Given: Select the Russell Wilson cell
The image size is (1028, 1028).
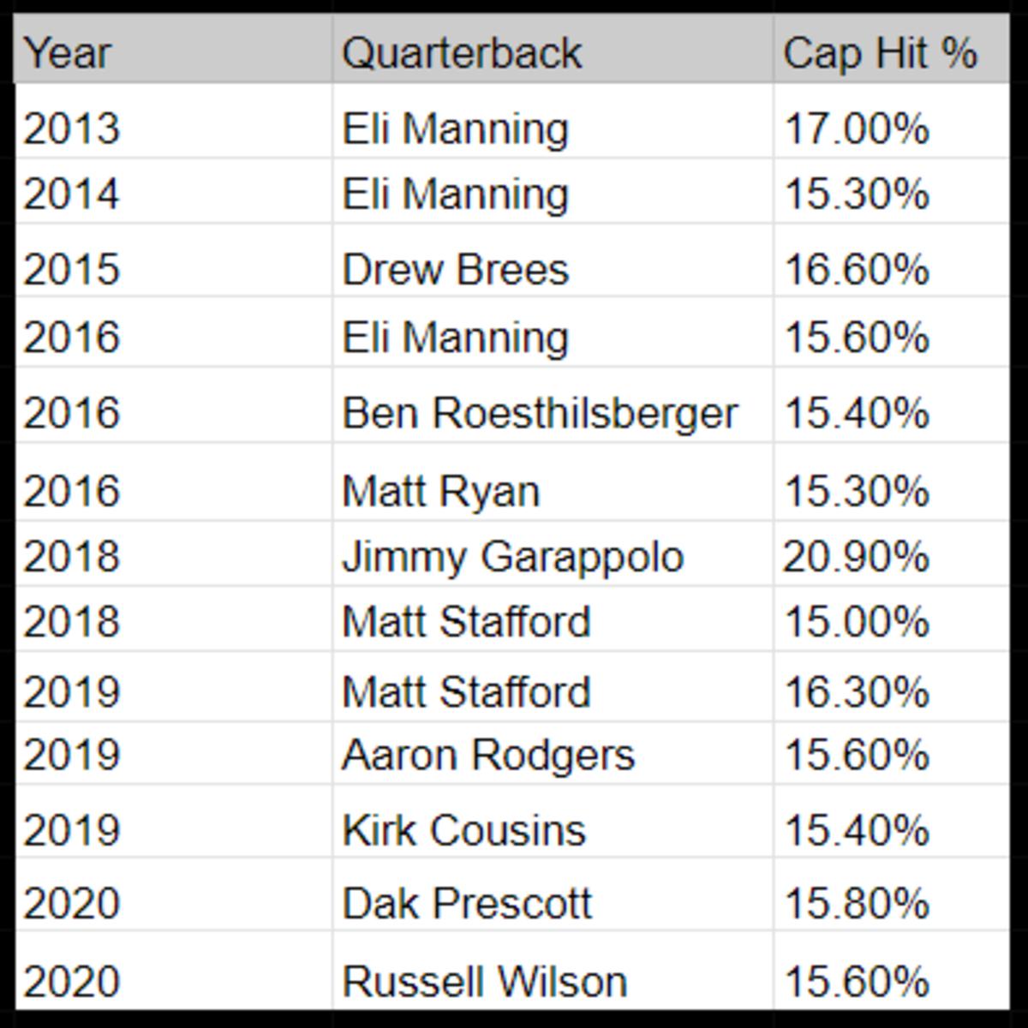Looking at the screenshot, I should (x=552, y=981).
